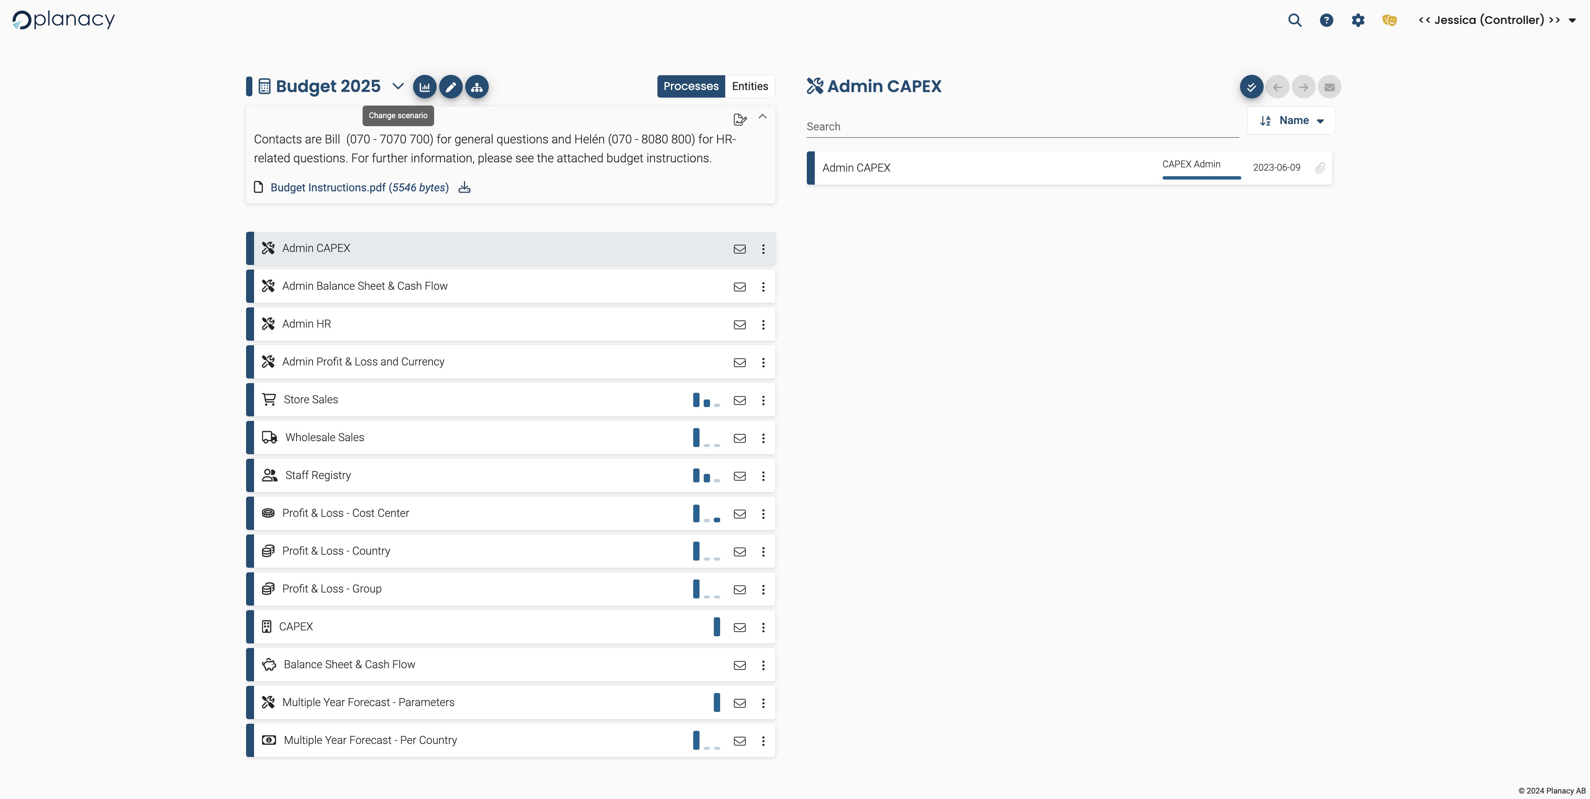Select the Wholesale Sales process row
This screenshot has height=799, width=1590.
(325, 437)
